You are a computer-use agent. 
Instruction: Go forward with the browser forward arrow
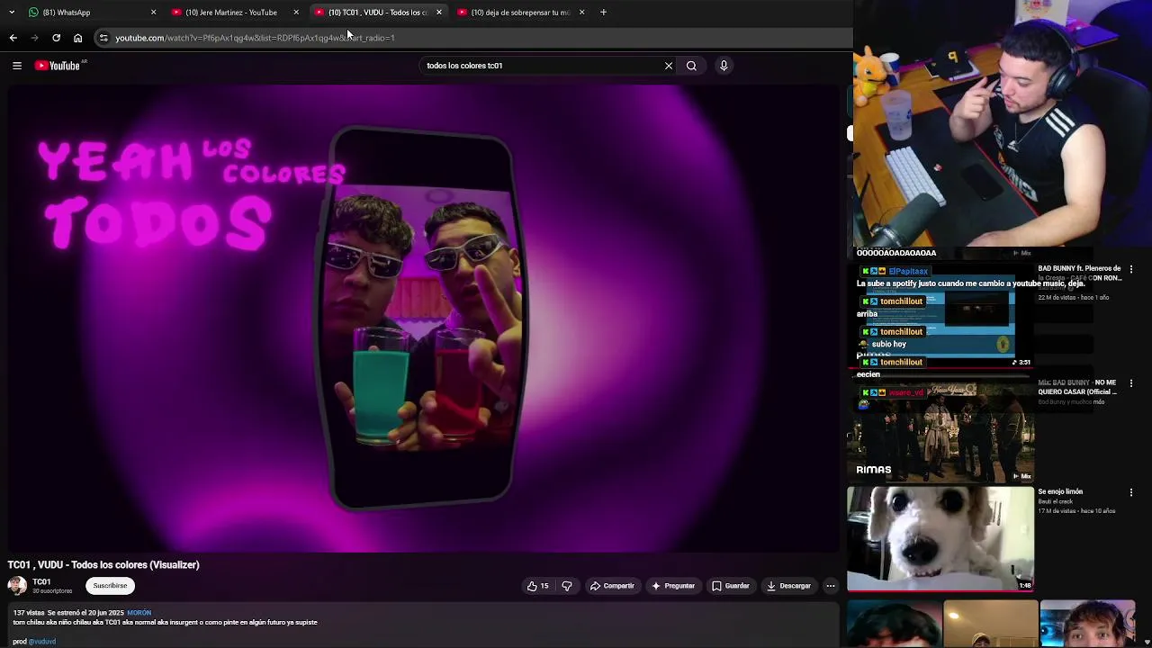pos(34,38)
